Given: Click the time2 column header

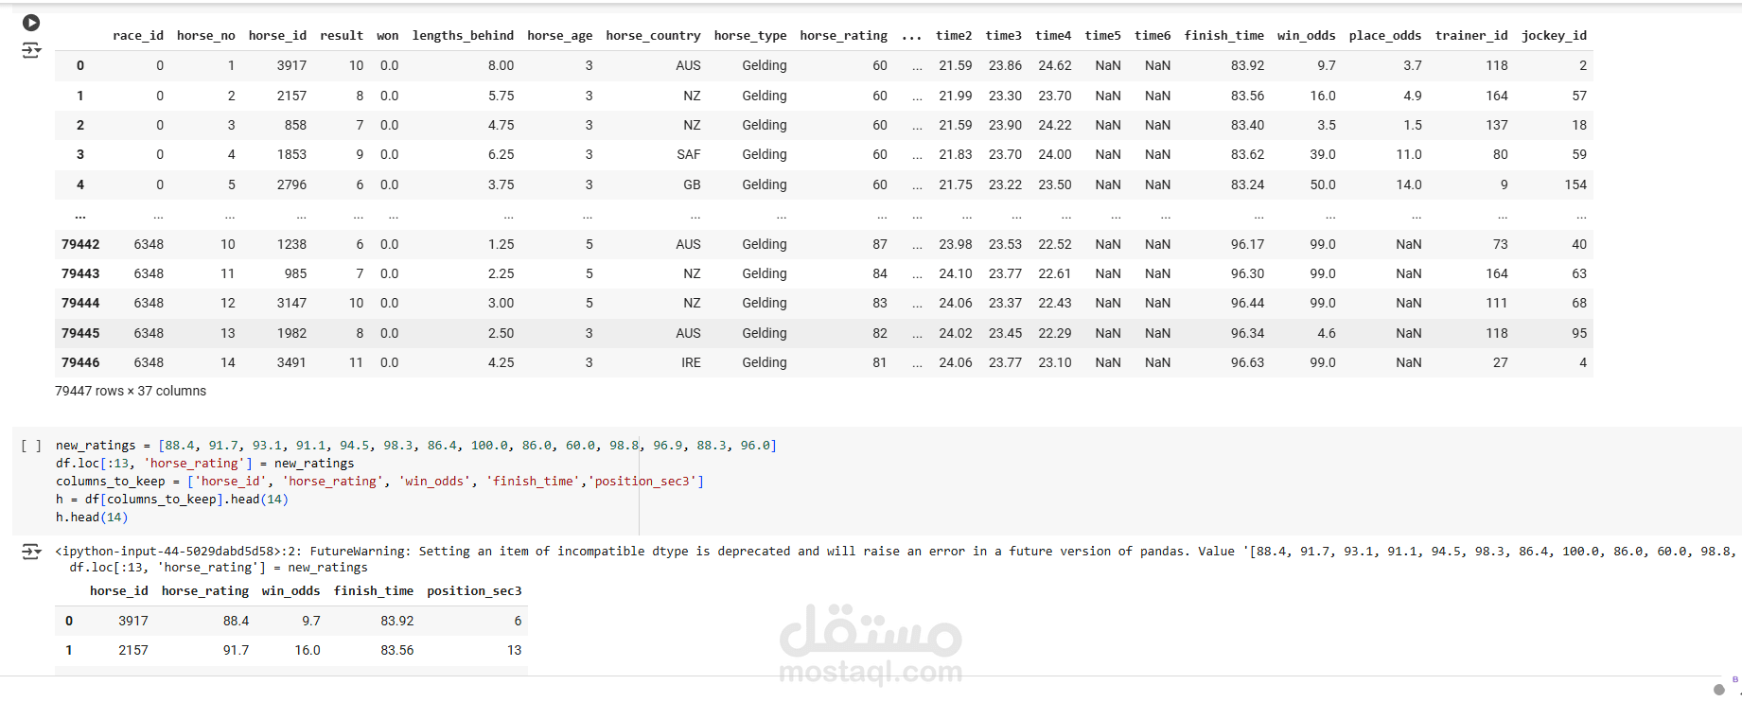Looking at the screenshot, I should pyautogui.click(x=954, y=36).
